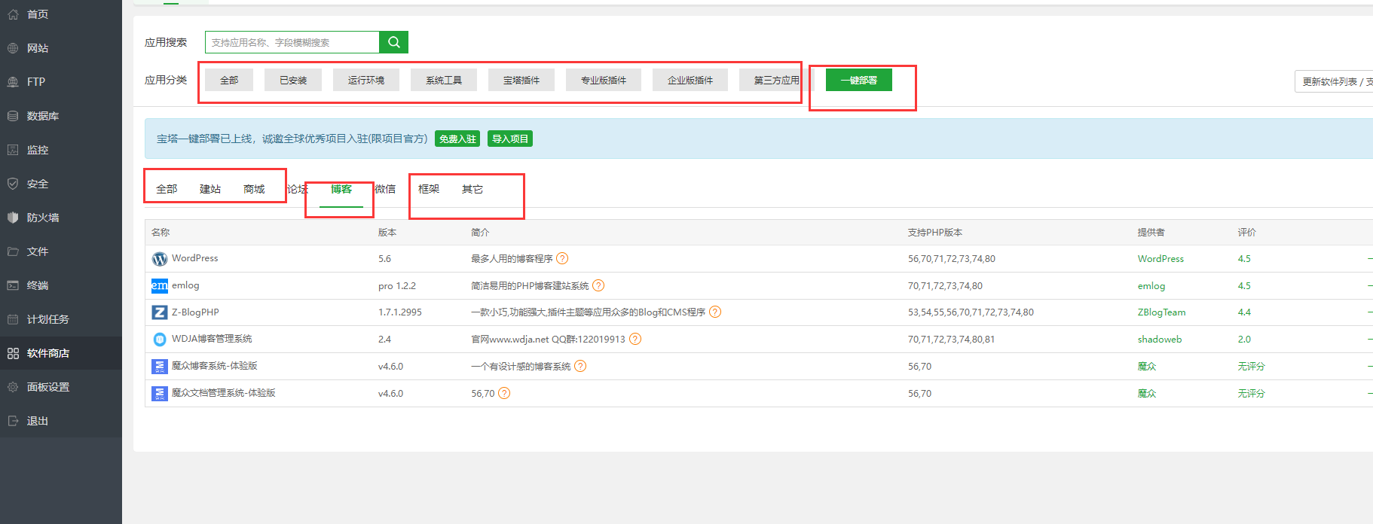
Task: Click the 魔众博客系统 logo icon
Action: (160, 367)
